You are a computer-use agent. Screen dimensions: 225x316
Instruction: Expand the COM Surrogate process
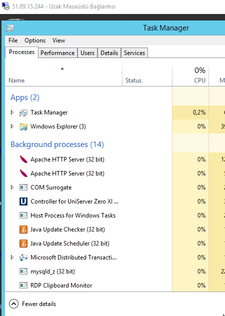[12, 187]
